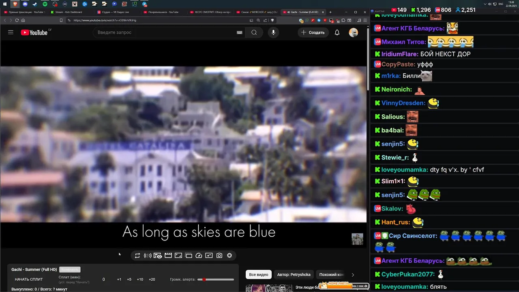Open the Windows Start menu
The image size is (519, 292).
coord(5,4)
